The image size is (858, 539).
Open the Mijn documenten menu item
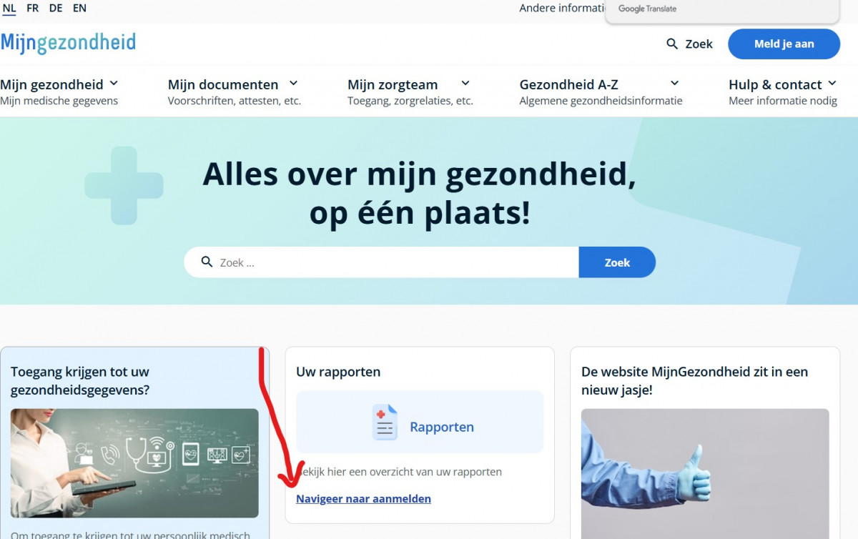point(223,84)
